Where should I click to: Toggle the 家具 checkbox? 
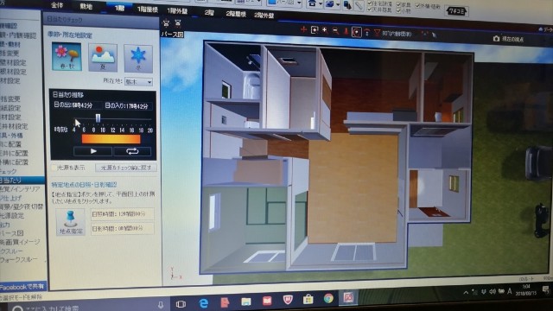point(398,5)
